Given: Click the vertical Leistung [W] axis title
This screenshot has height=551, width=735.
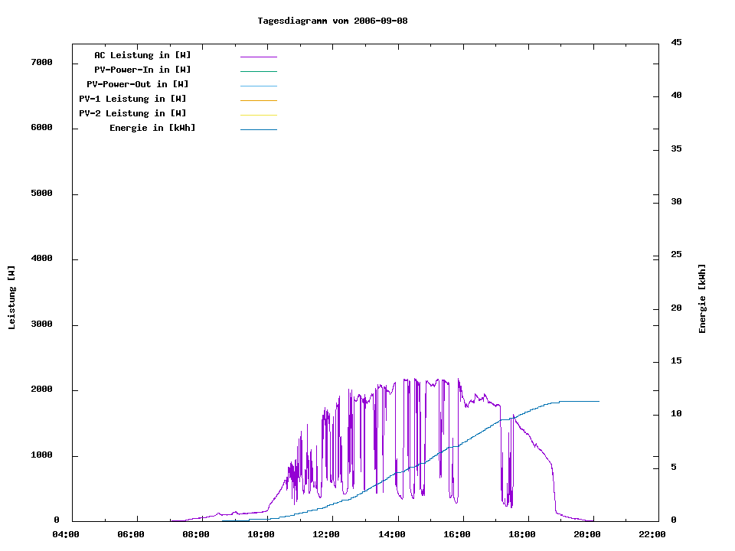Looking at the screenshot, I should pyautogui.click(x=11, y=298).
